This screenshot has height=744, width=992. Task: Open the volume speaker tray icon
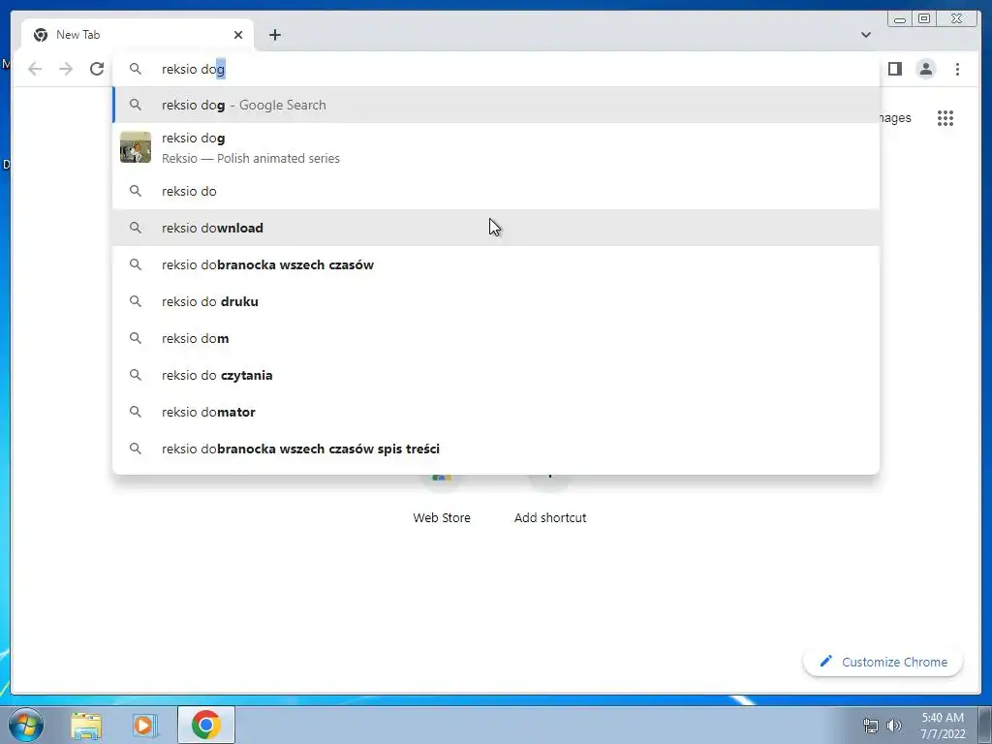893,726
